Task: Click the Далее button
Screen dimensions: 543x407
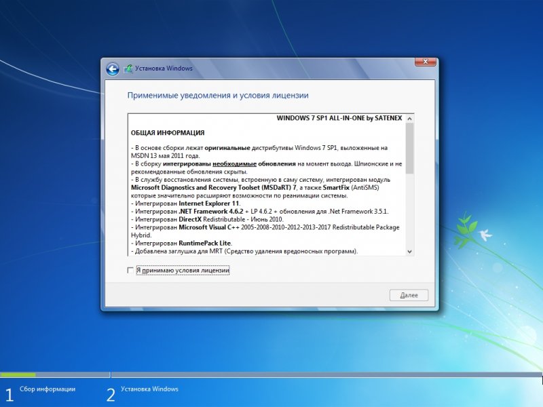Action: pyautogui.click(x=409, y=295)
